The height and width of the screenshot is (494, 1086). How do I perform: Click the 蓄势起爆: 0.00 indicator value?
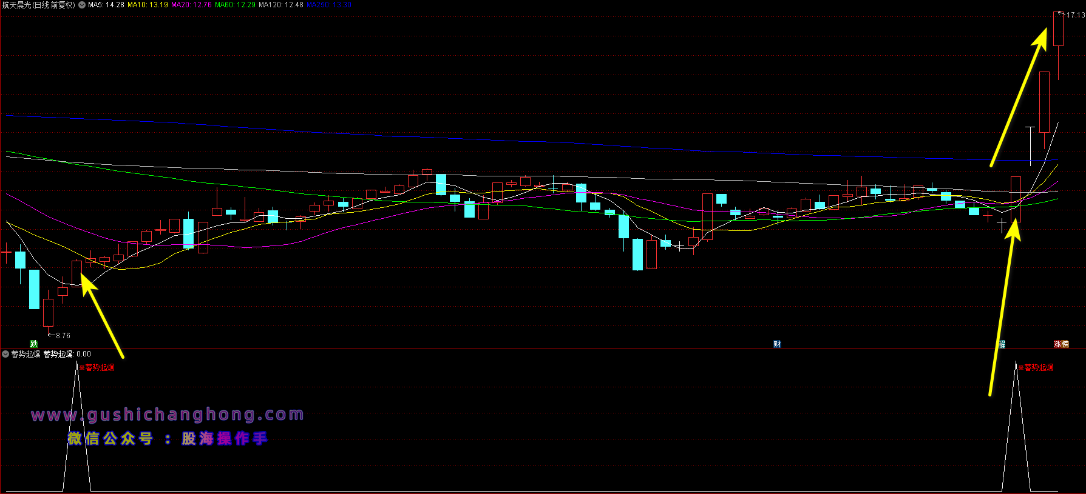click(x=67, y=354)
